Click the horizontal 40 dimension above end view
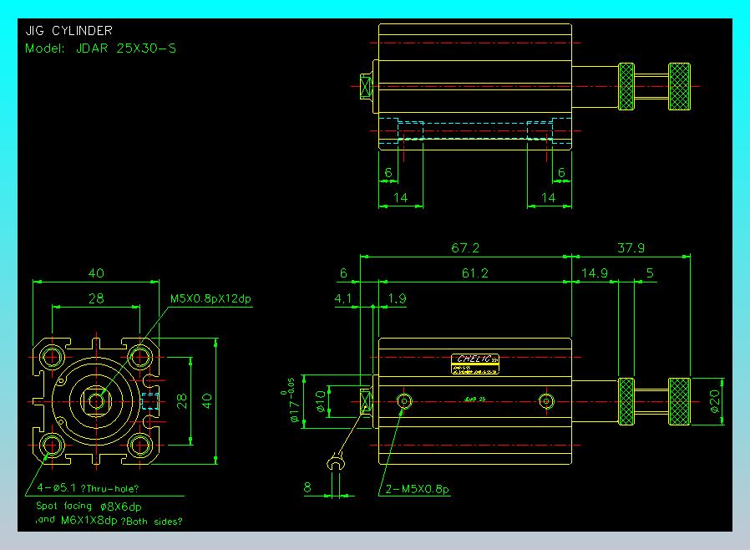 pos(96,273)
